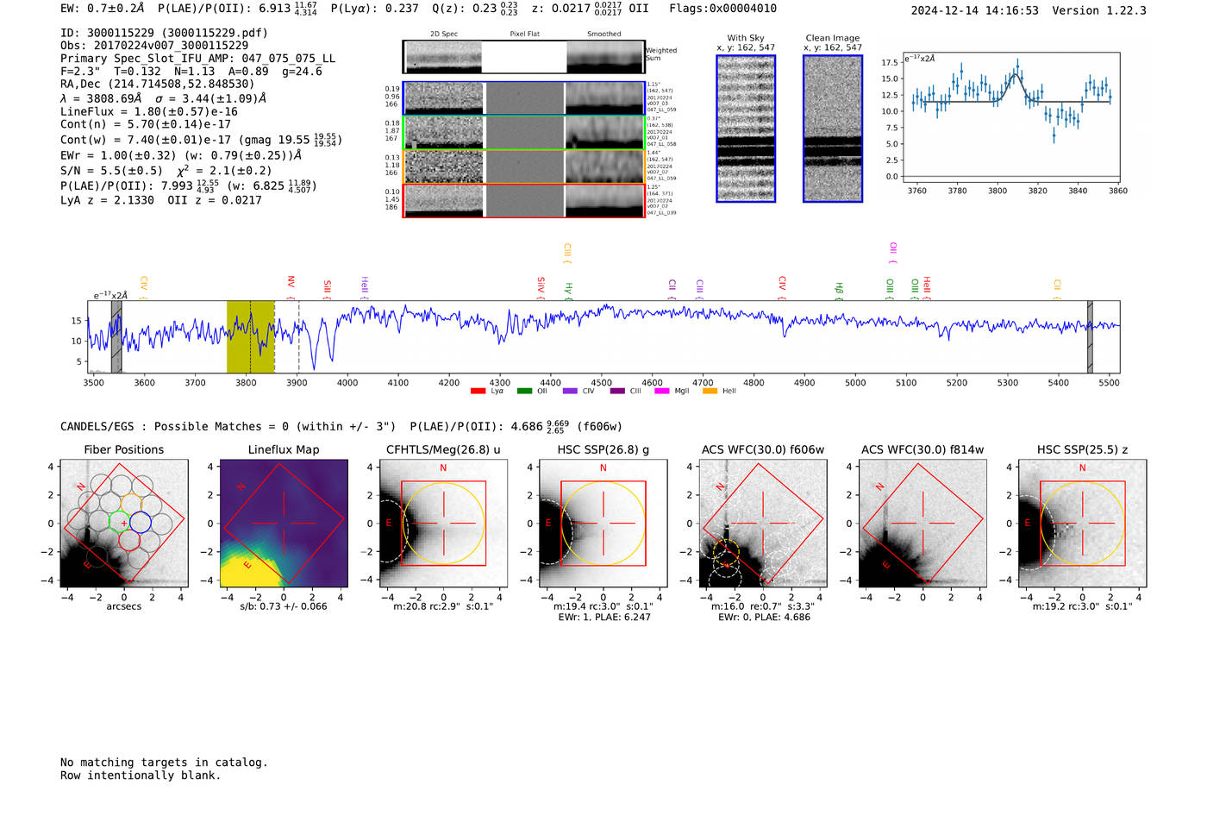Image resolution: width=1207 pixels, height=822 pixels.
Task: Click the Version 1.22.3 label
Action: [x=1099, y=10]
